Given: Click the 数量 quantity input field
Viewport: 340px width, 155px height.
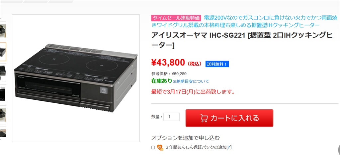Looking at the screenshot, I should [x=172, y=117].
